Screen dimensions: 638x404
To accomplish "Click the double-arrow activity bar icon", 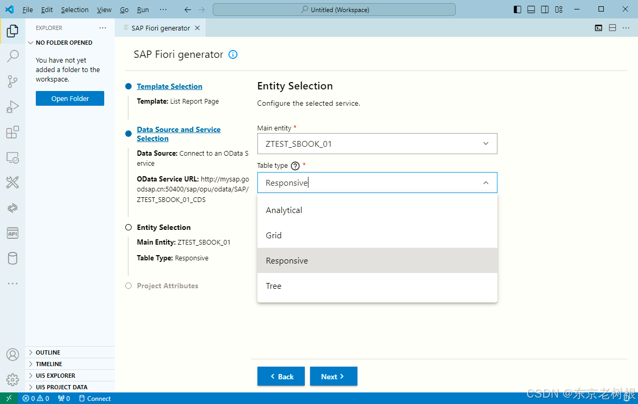I will (13, 208).
